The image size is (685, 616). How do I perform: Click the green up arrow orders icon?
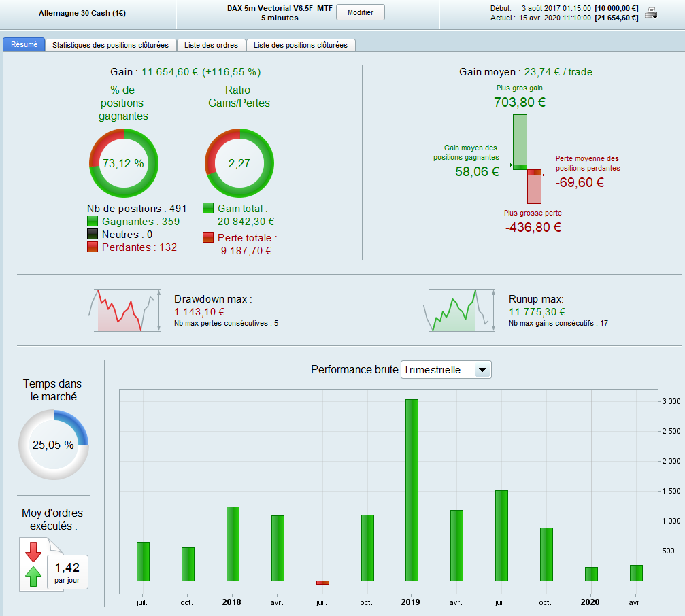tap(33, 577)
